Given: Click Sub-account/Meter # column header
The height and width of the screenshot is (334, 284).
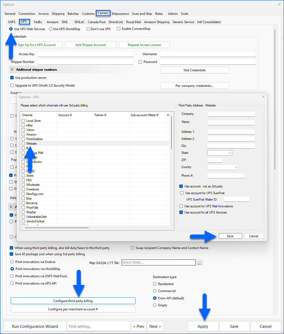Looking at the screenshot, I should (x=147, y=115).
